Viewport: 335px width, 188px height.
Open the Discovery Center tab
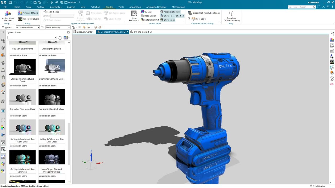(83, 32)
